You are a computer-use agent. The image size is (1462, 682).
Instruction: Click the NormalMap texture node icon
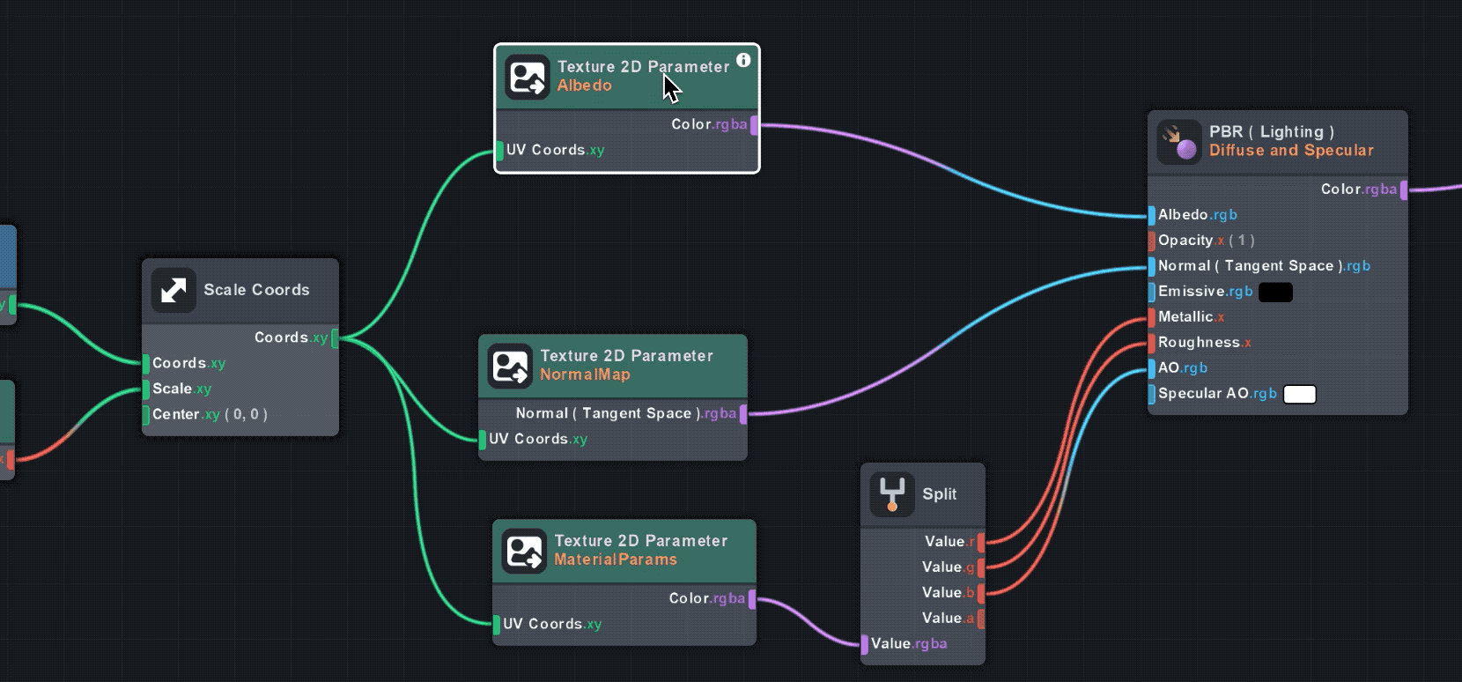510,366
